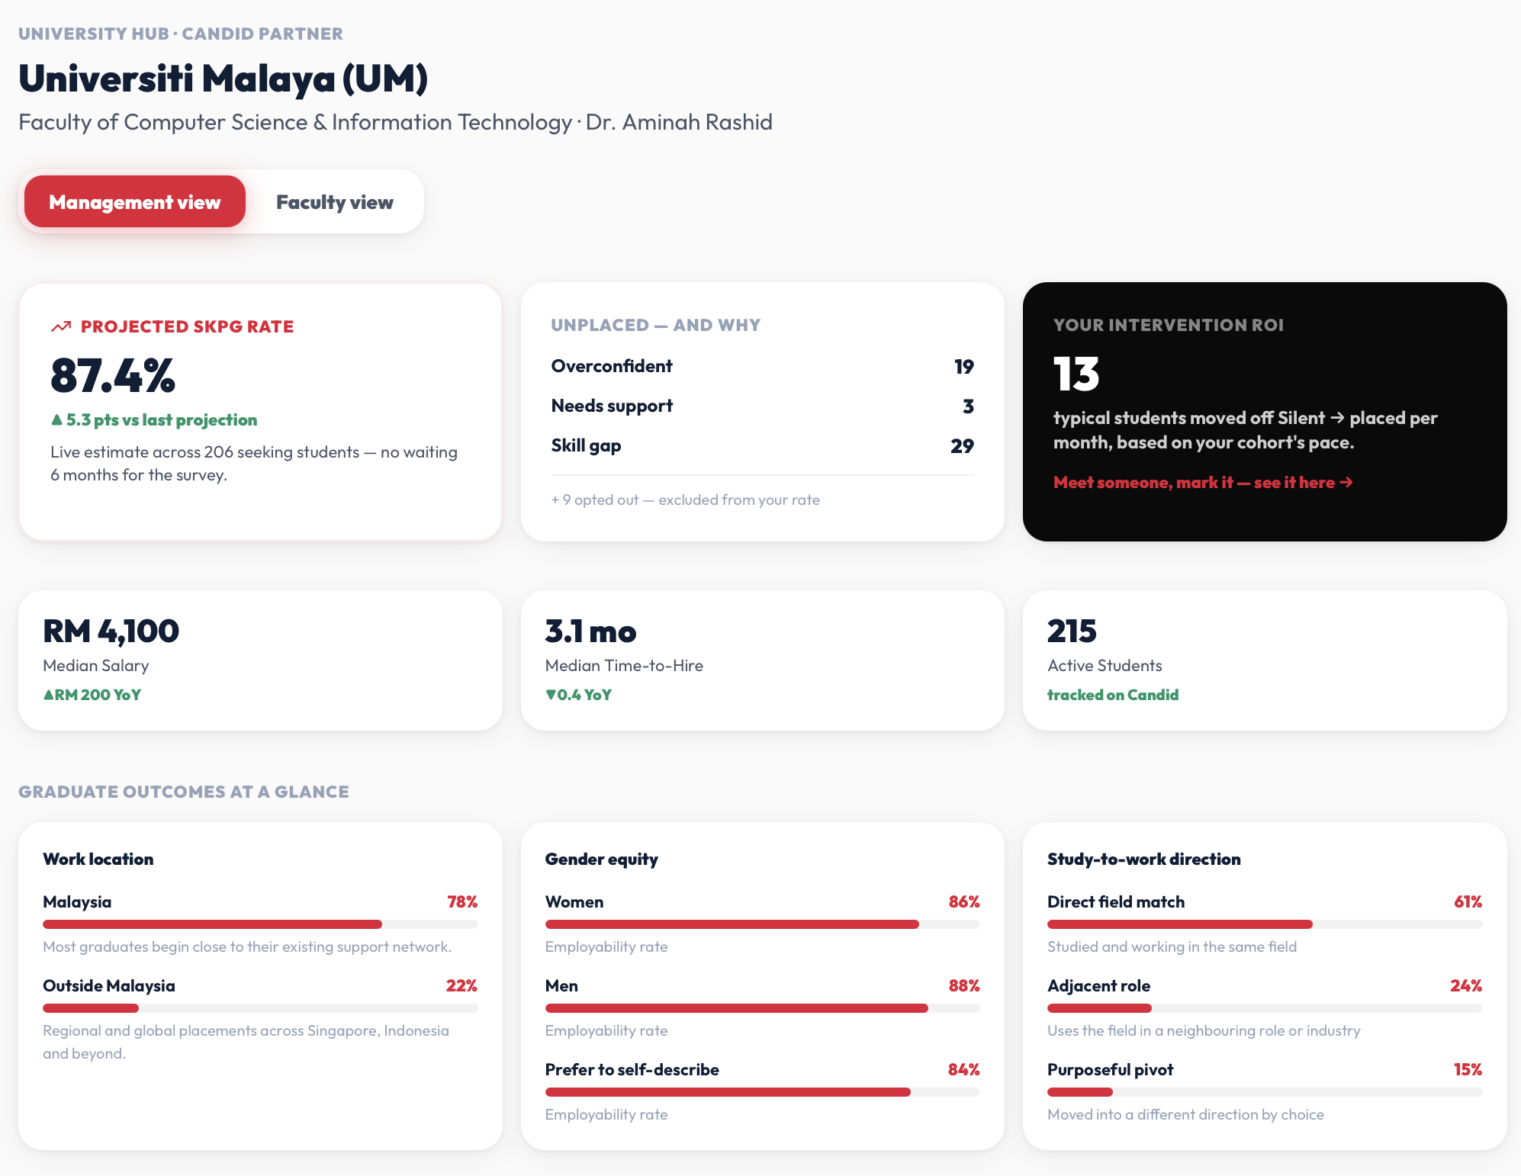
Task: Open the Median Time-to-Hire card
Action: click(x=762, y=660)
